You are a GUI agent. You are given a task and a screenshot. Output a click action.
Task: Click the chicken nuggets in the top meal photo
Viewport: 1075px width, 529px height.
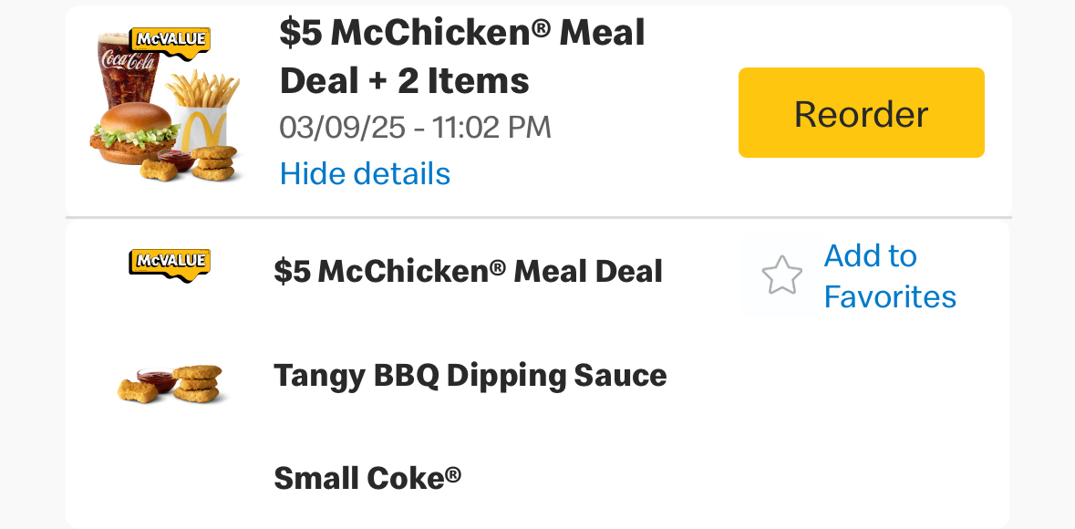coord(215,162)
